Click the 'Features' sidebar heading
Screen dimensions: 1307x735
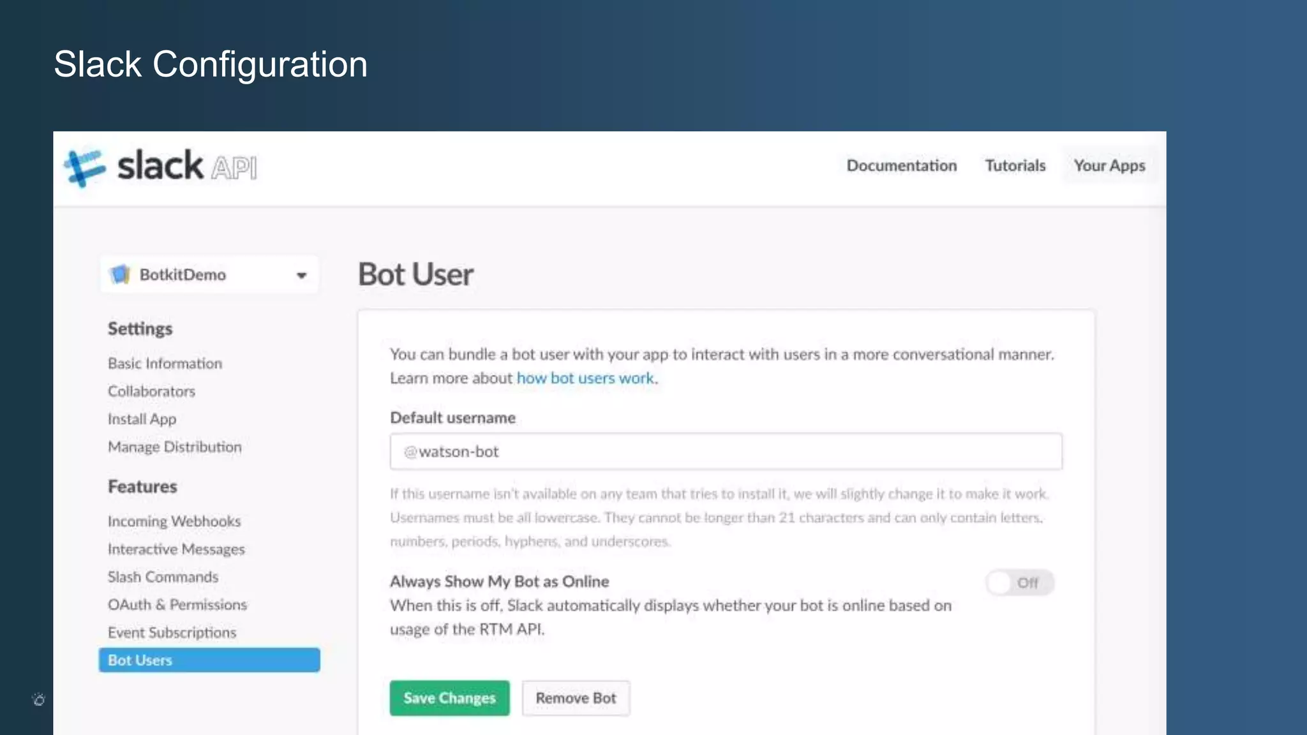142,487
